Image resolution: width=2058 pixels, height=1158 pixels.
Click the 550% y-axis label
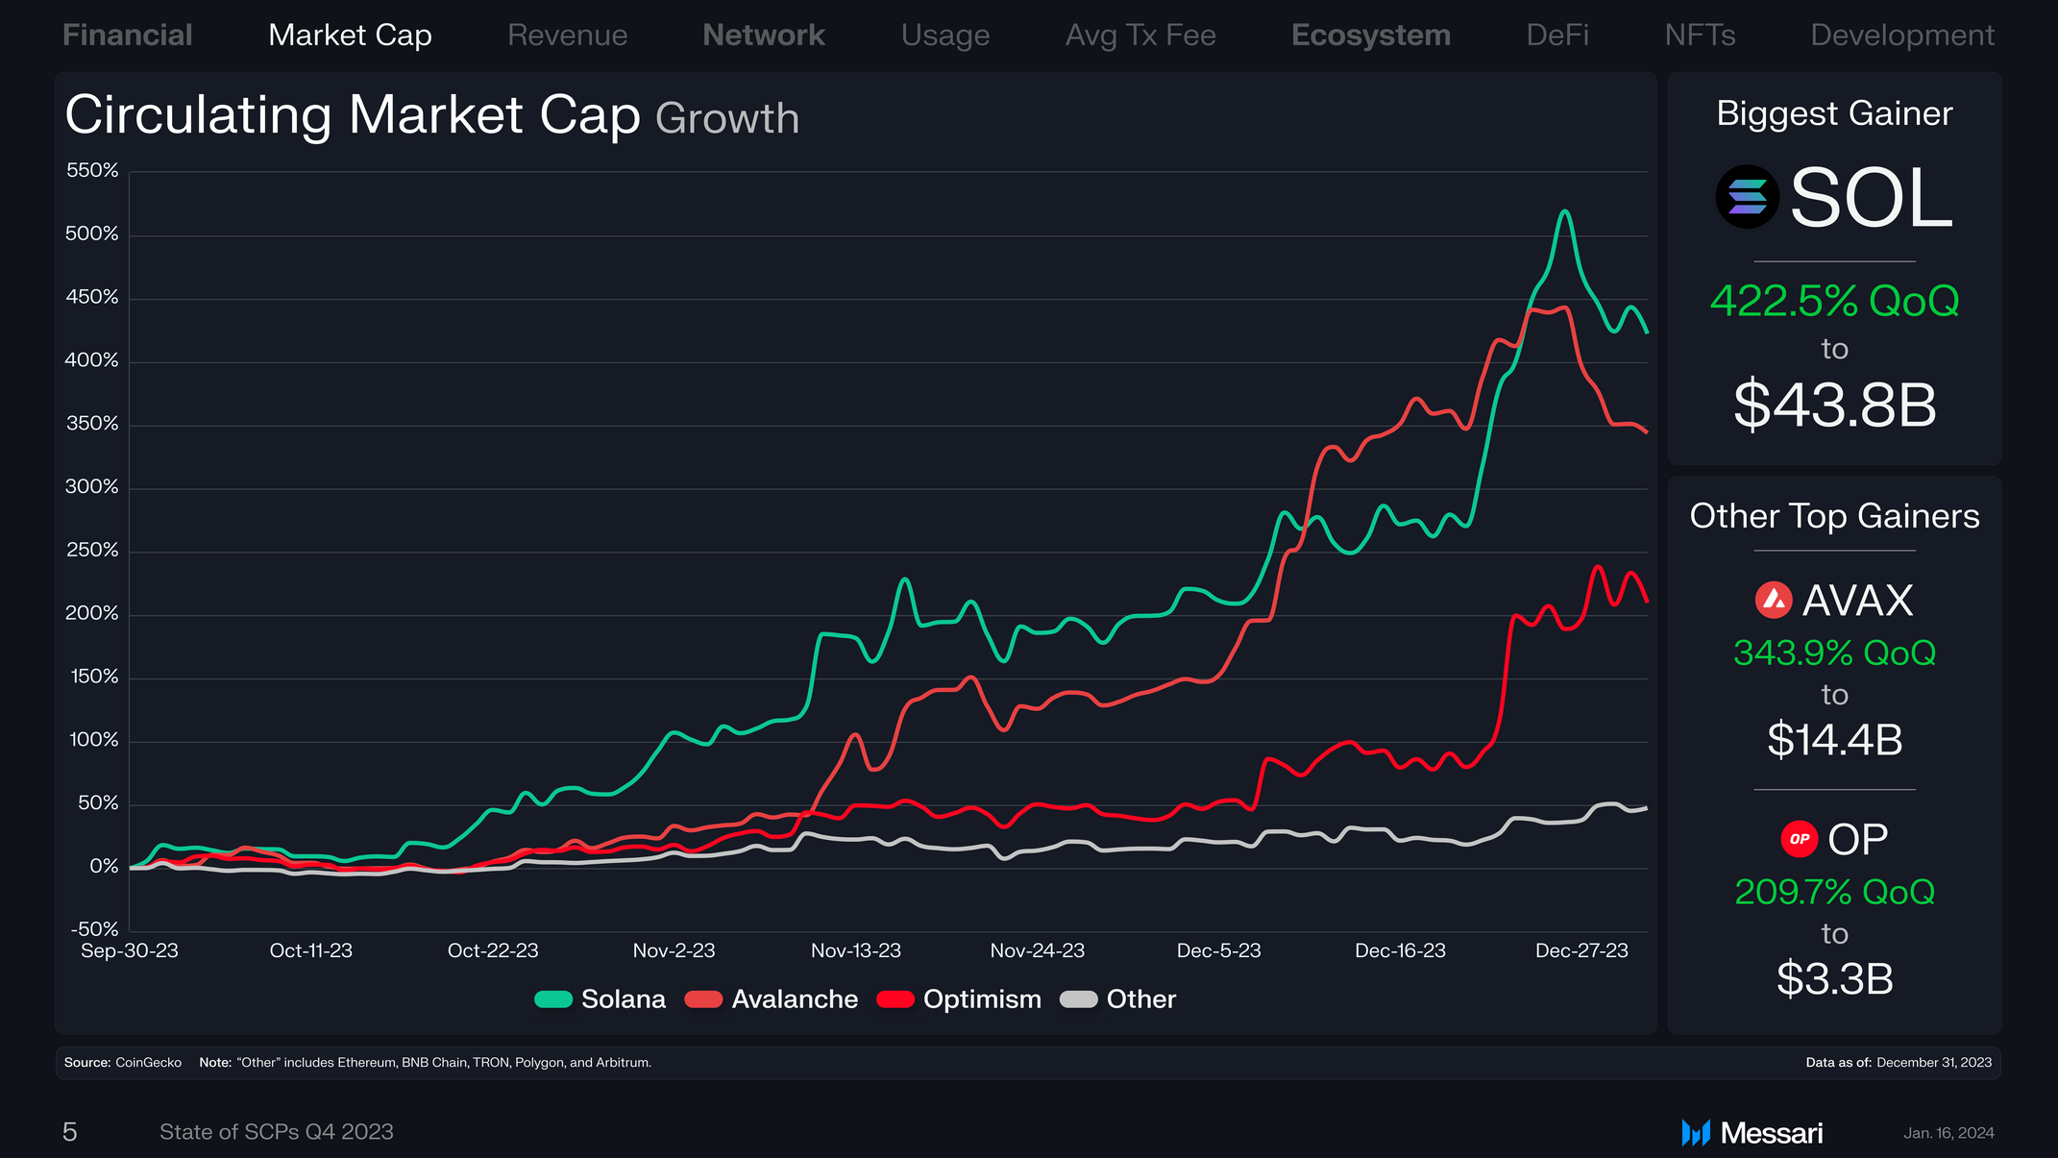[92, 171]
